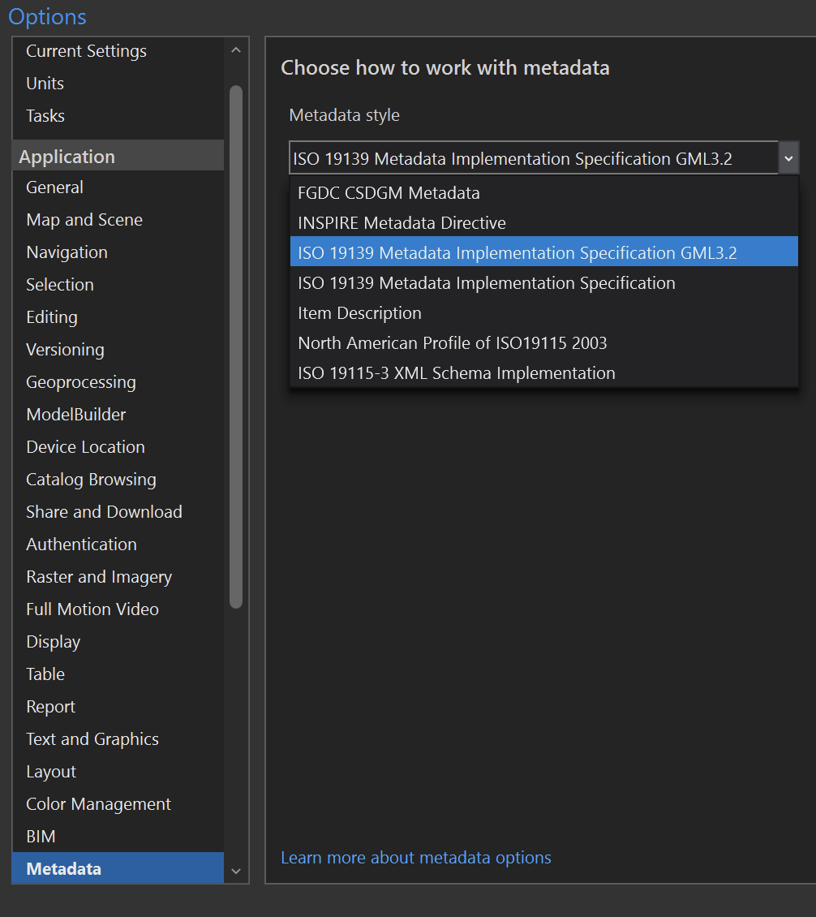Screen dimensions: 816x917
Task: Open Learn more about metadata options link
Action: (x=415, y=858)
